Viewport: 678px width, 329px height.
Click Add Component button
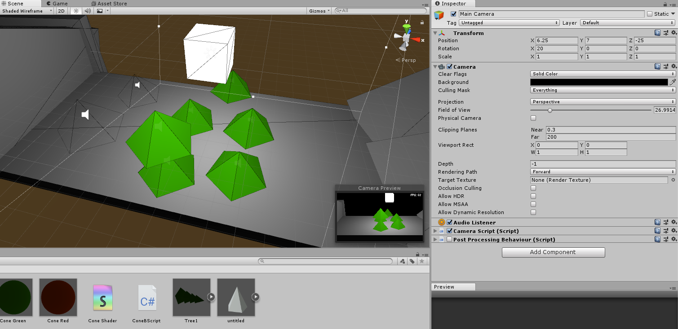553,252
